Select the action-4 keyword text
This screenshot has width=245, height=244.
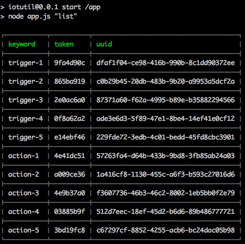click(24, 212)
